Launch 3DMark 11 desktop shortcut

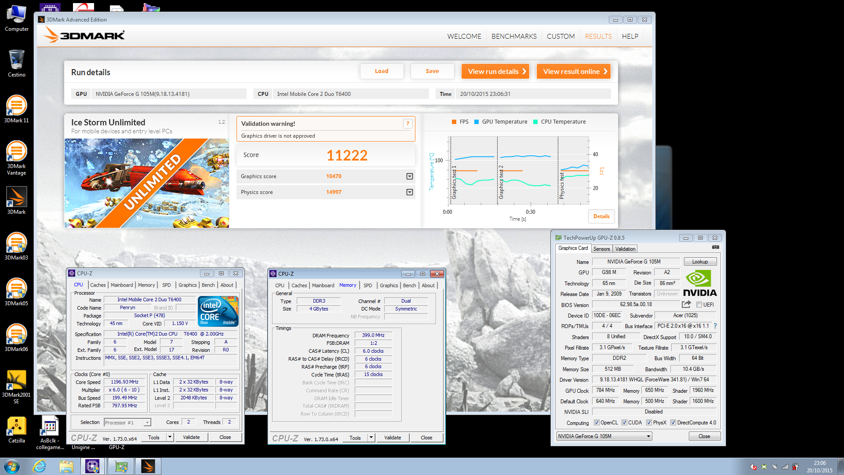click(x=17, y=109)
